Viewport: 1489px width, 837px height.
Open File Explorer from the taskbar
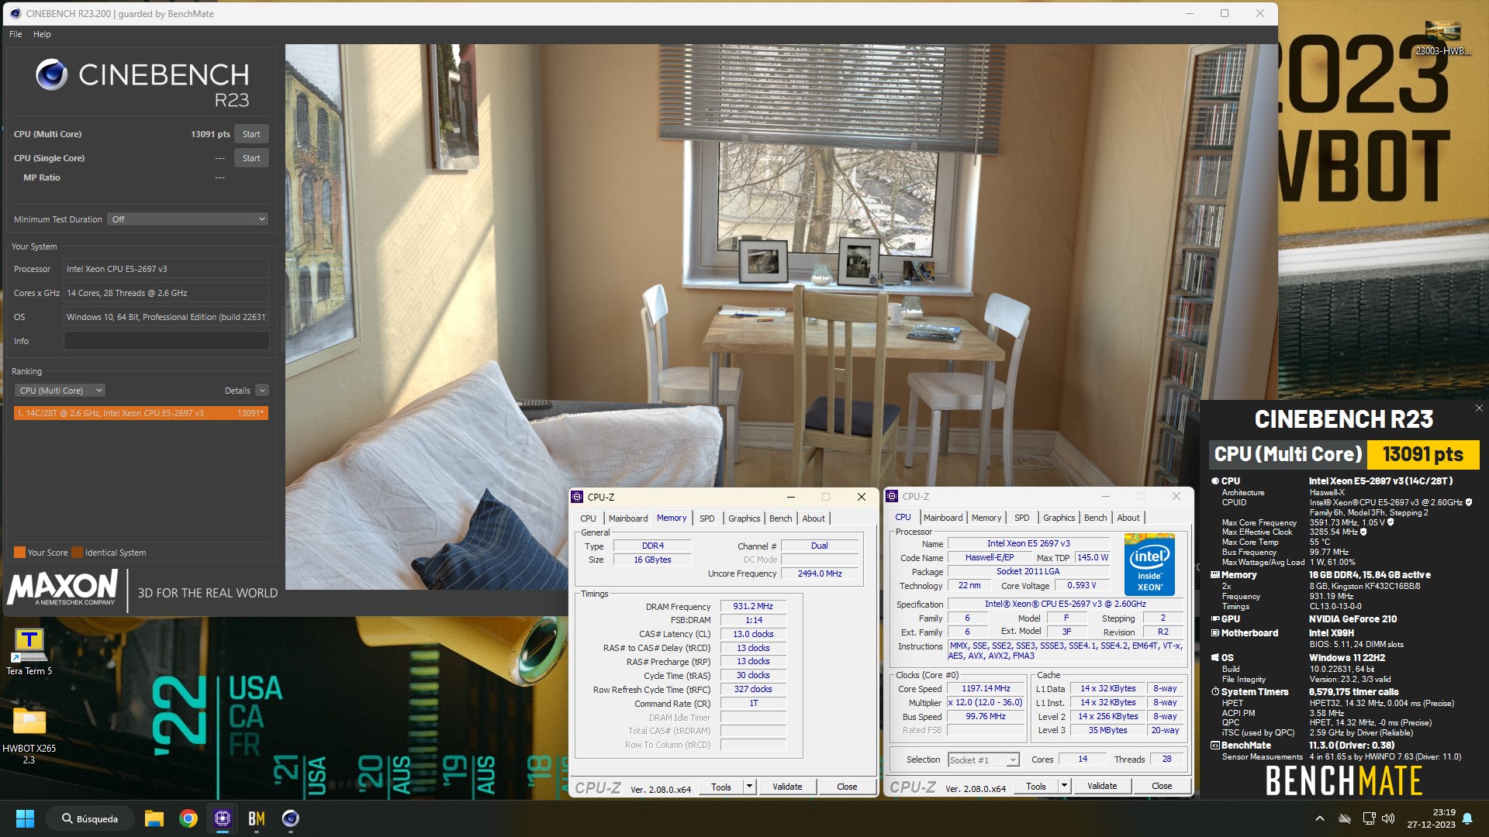click(154, 818)
